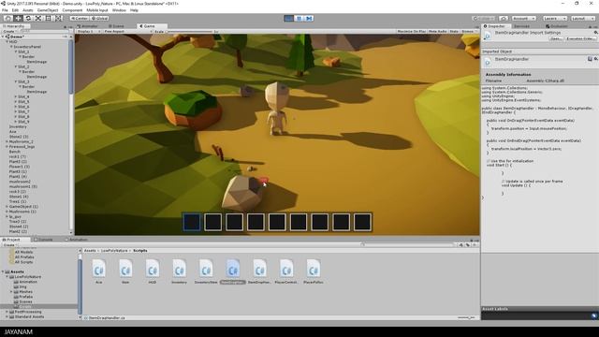This screenshot has height=337, width=599.
Task: Switch to the Services tab
Action: (521, 26)
